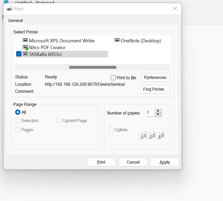Enable the Print to file checkbox
223x201 pixels.
[x=113, y=78]
